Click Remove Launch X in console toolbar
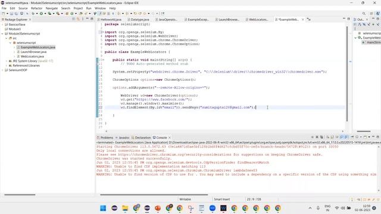Viewport: 381px width, 214px height. (317, 137)
